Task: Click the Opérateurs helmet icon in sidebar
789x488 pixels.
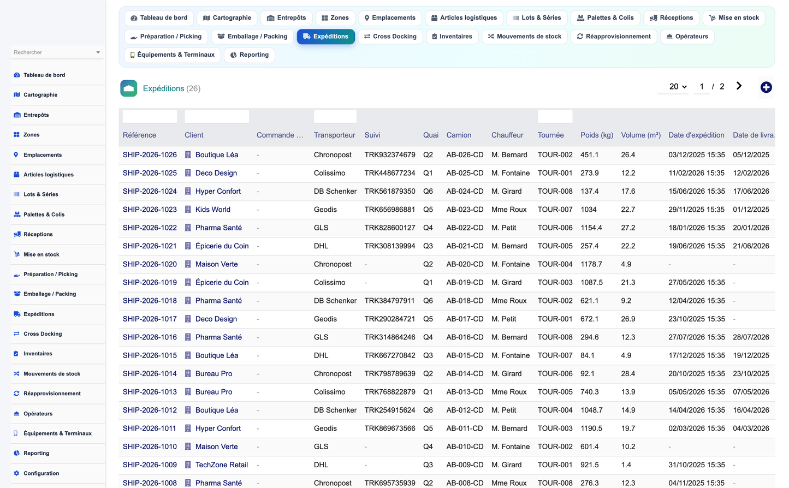Action: (x=16, y=414)
